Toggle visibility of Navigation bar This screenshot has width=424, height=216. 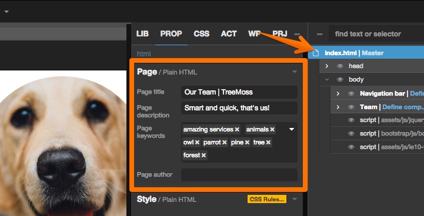[351, 93]
